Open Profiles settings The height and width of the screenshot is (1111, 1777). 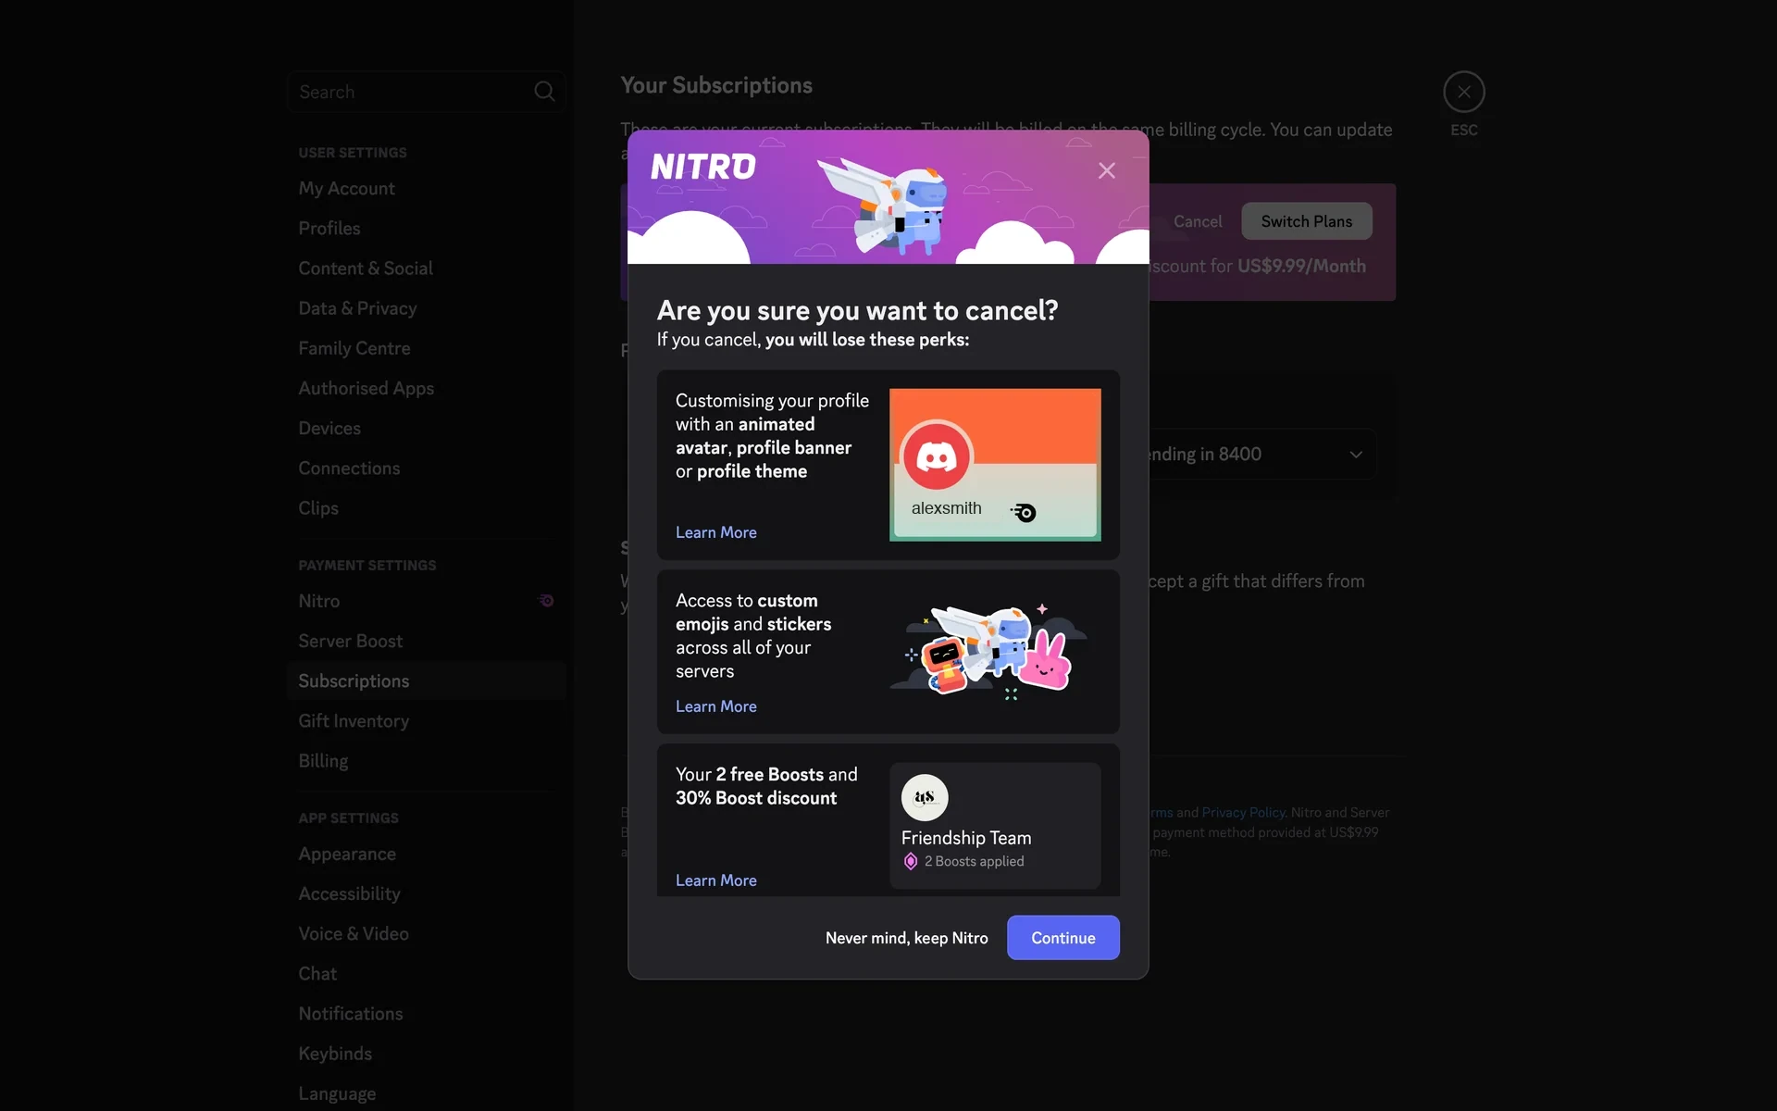[x=426, y=228]
